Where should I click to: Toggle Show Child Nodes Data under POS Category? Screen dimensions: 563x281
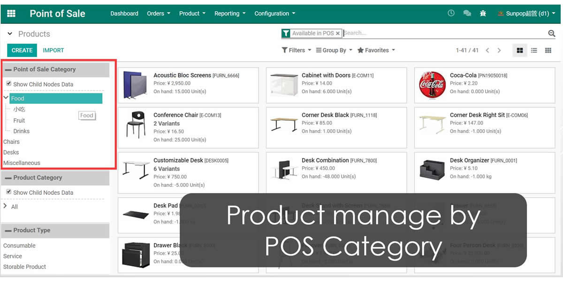tap(8, 84)
